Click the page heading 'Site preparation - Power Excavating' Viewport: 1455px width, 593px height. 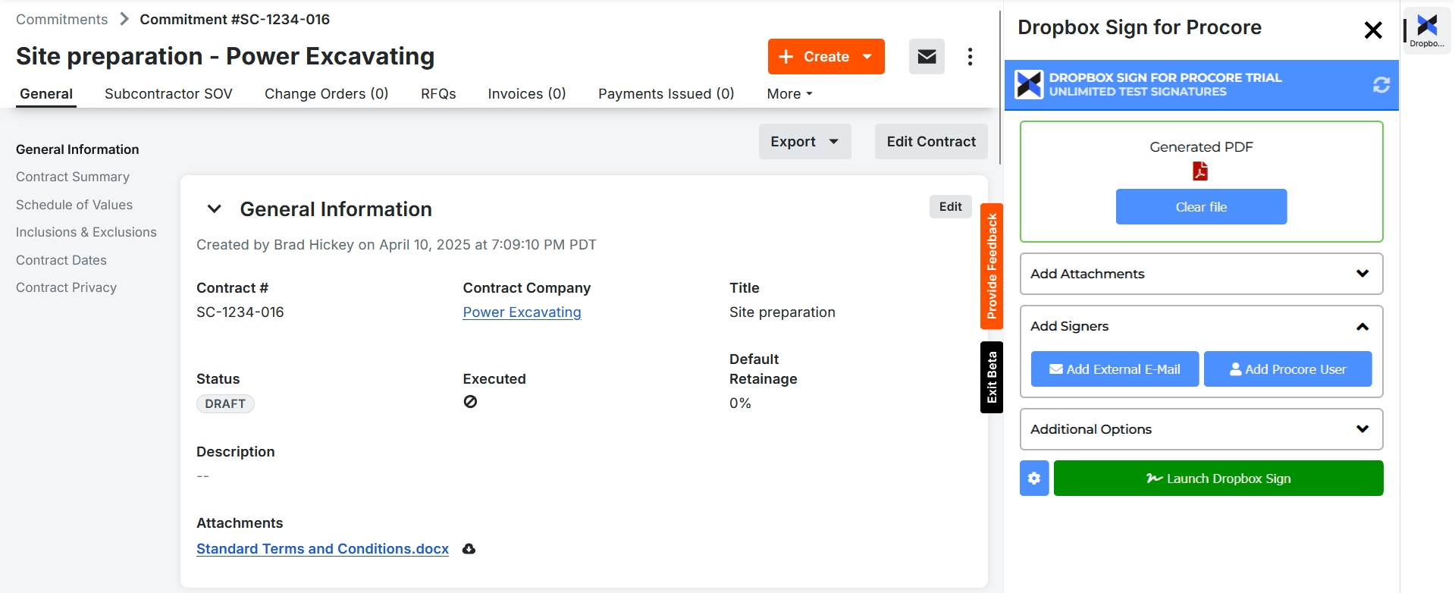tap(225, 56)
